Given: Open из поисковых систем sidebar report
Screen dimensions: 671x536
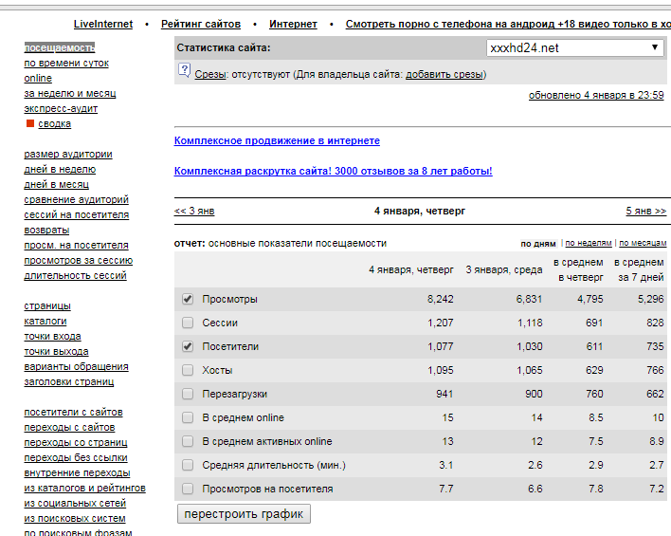Looking at the screenshot, I should 74,518.
